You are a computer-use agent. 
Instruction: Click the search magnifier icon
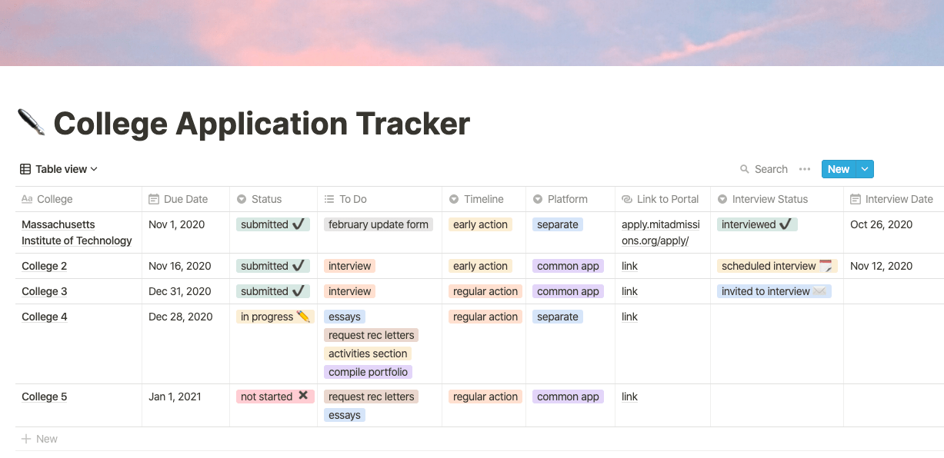(x=744, y=169)
